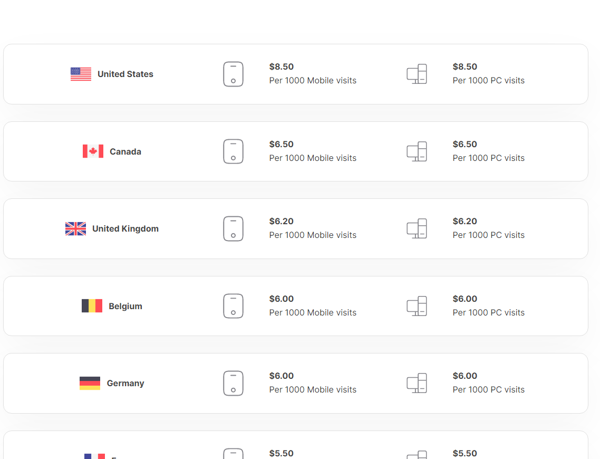Click the United States flag icon

click(x=81, y=74)
